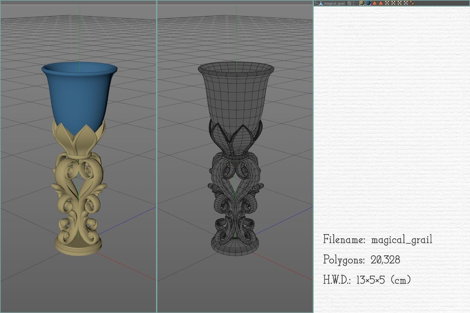470x313 pixels.
Task: Click the 'H.W.D.: 13×5×5 (cm)' text
Action: point(367,280)
